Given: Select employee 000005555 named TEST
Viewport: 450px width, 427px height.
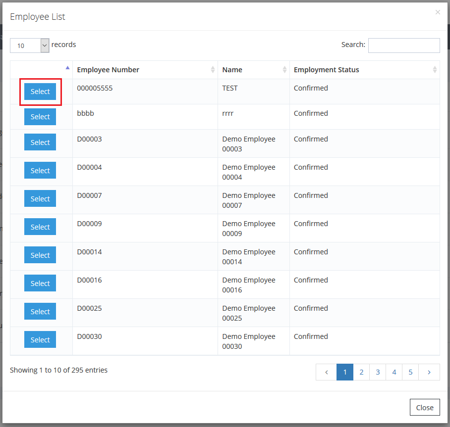Looking at the screenshot, I should coord(40,92).
